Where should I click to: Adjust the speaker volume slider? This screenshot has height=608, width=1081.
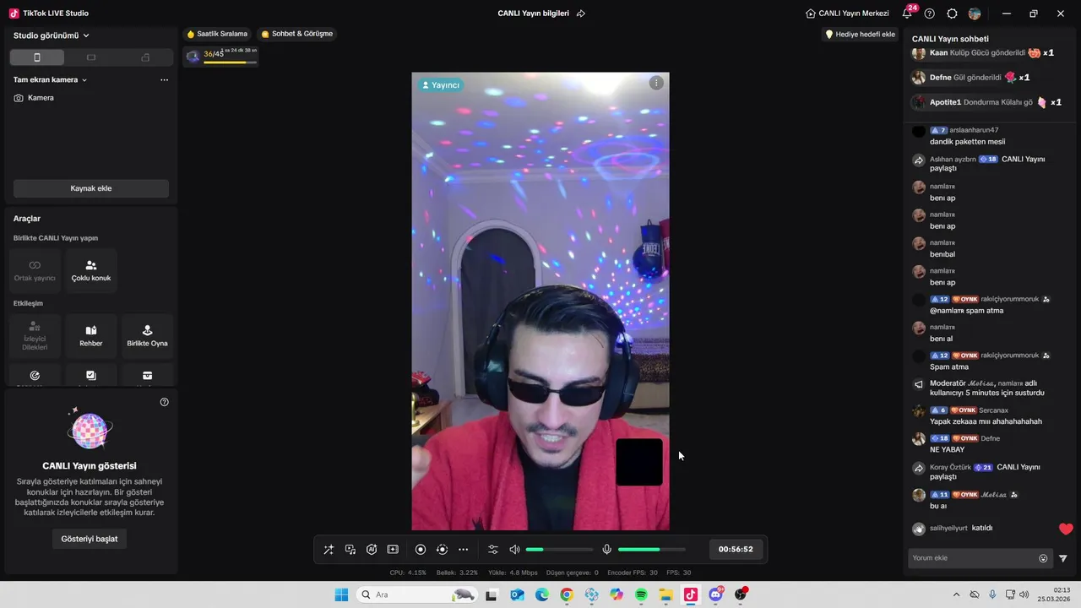pos(559,550)
